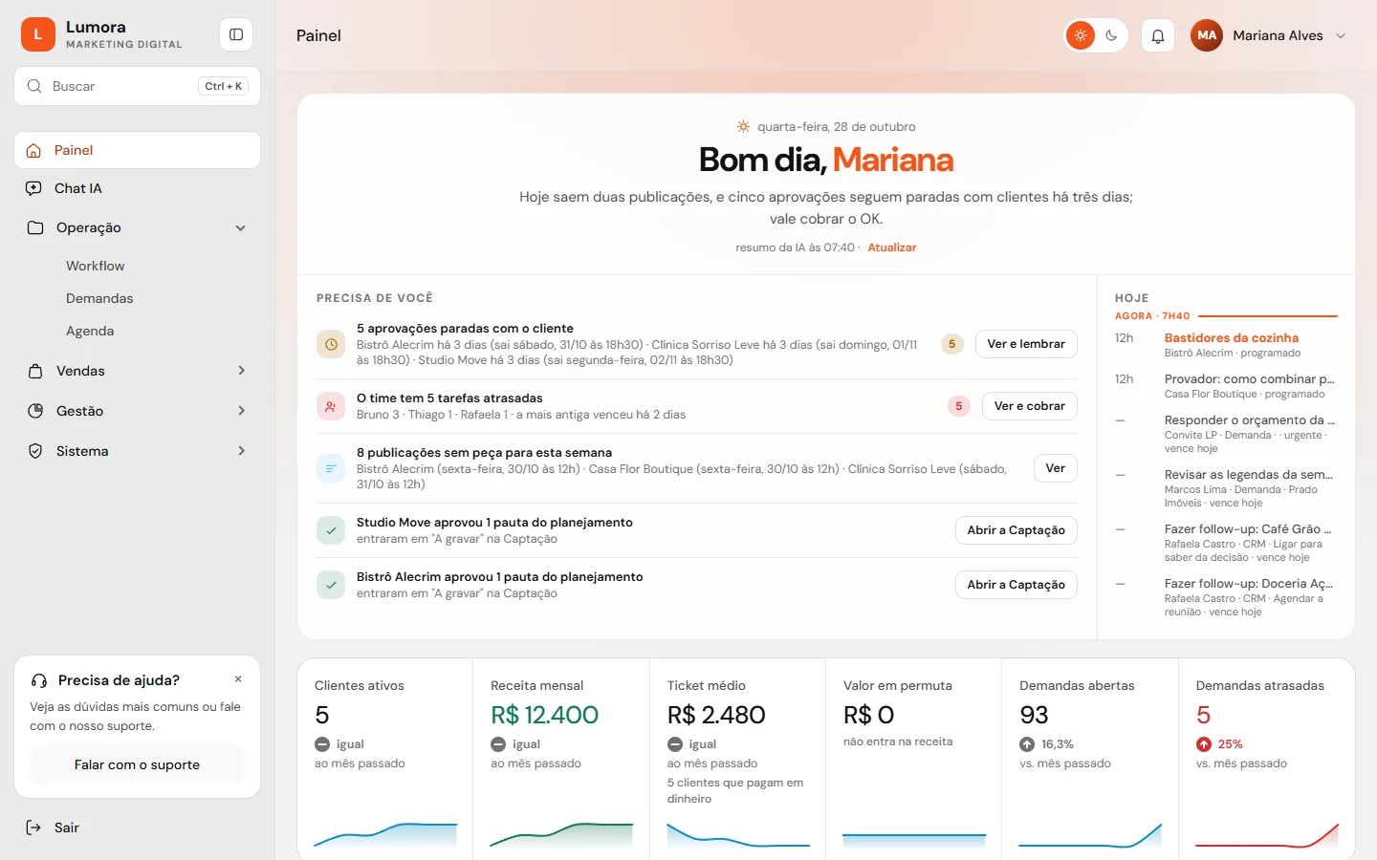The image size is (1377, 860).
Task: Click the red up-arrow icon beside 25%
Action: point(1204,744)
